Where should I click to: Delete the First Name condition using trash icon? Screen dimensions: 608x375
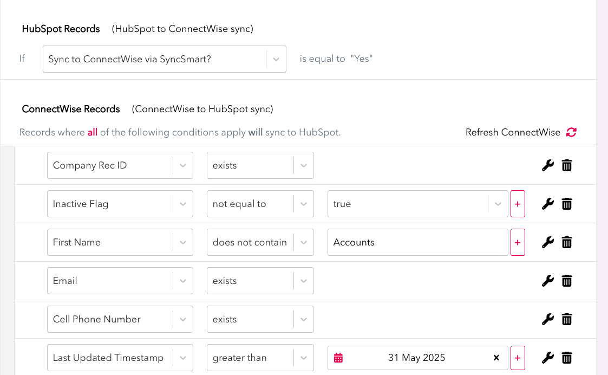[567, 242]
